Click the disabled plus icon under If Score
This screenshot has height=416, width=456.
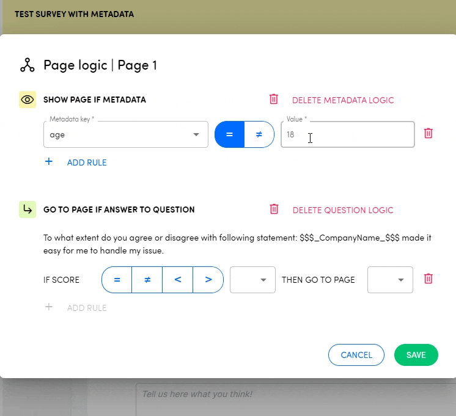(49, 307)
